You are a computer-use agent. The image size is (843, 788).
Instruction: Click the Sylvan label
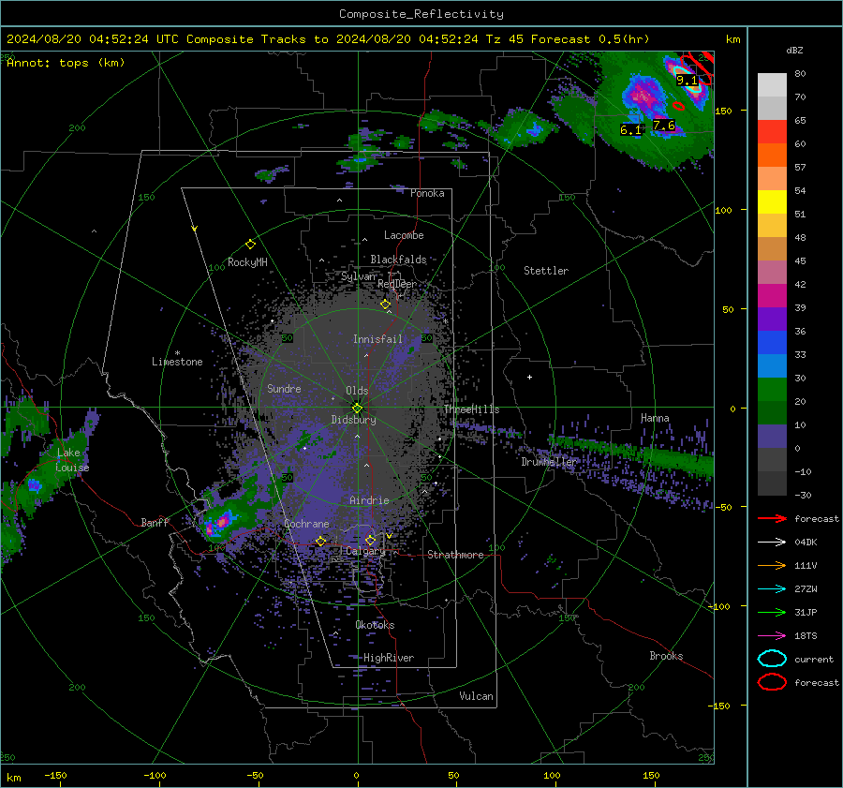pyautogui.click(x=358, y=276)
